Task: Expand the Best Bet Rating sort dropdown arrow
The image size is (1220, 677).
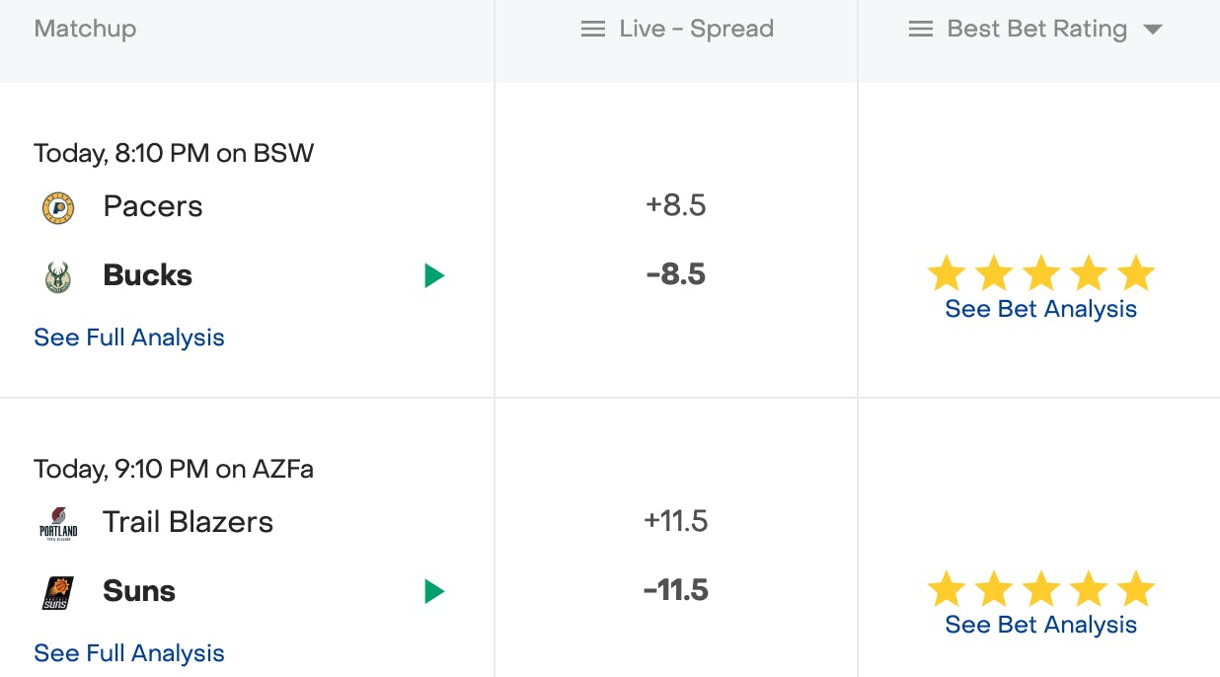Action: click(x=1152, y=30)
